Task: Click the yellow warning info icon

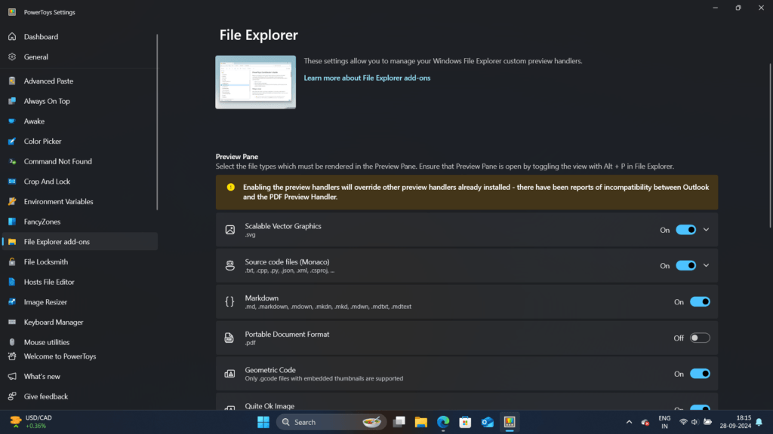Action: (x=231, y=188)
